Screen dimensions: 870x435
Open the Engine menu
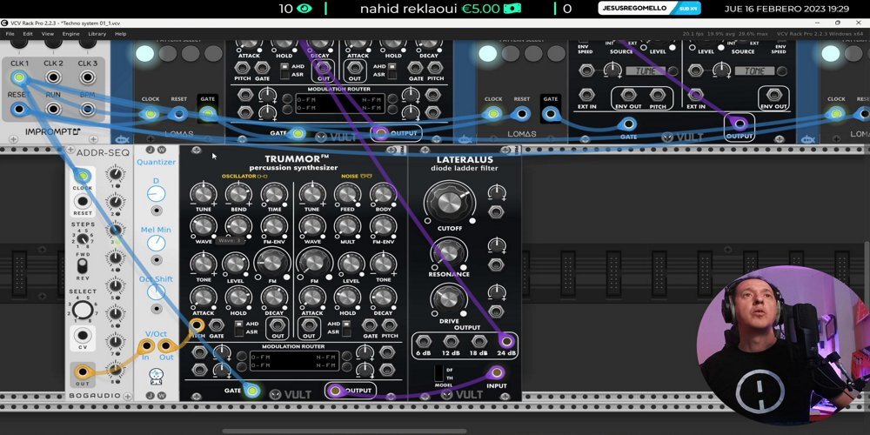(x=71, y=34)
